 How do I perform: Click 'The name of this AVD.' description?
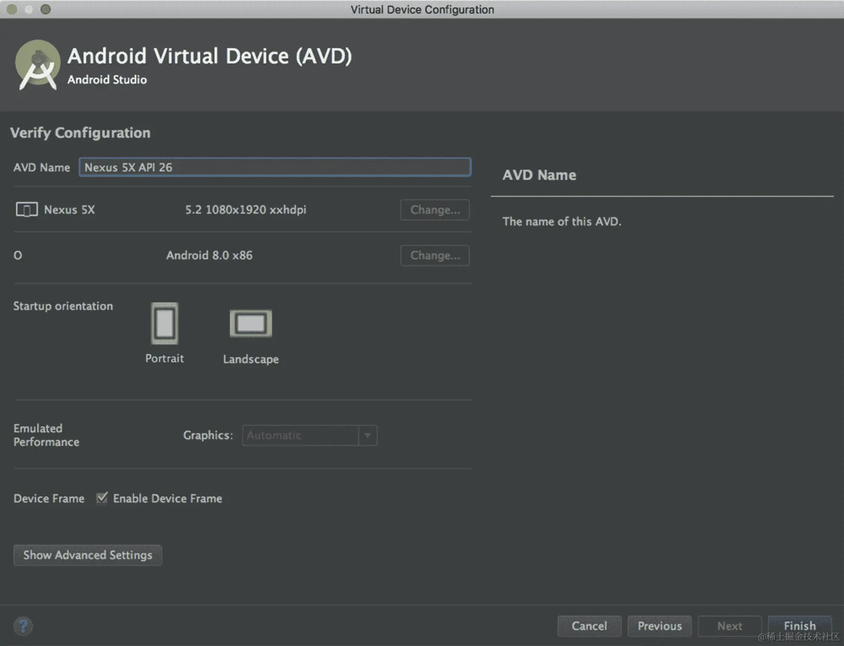point(562,221)
